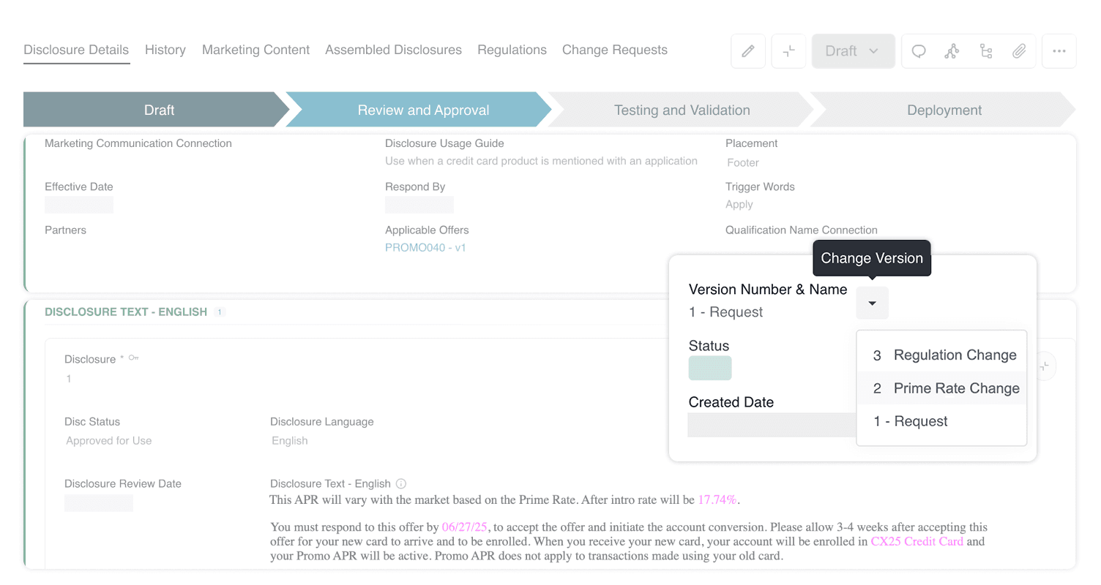Click the Testing and Validation stage
1101x585 pixels.
[682, 110]
